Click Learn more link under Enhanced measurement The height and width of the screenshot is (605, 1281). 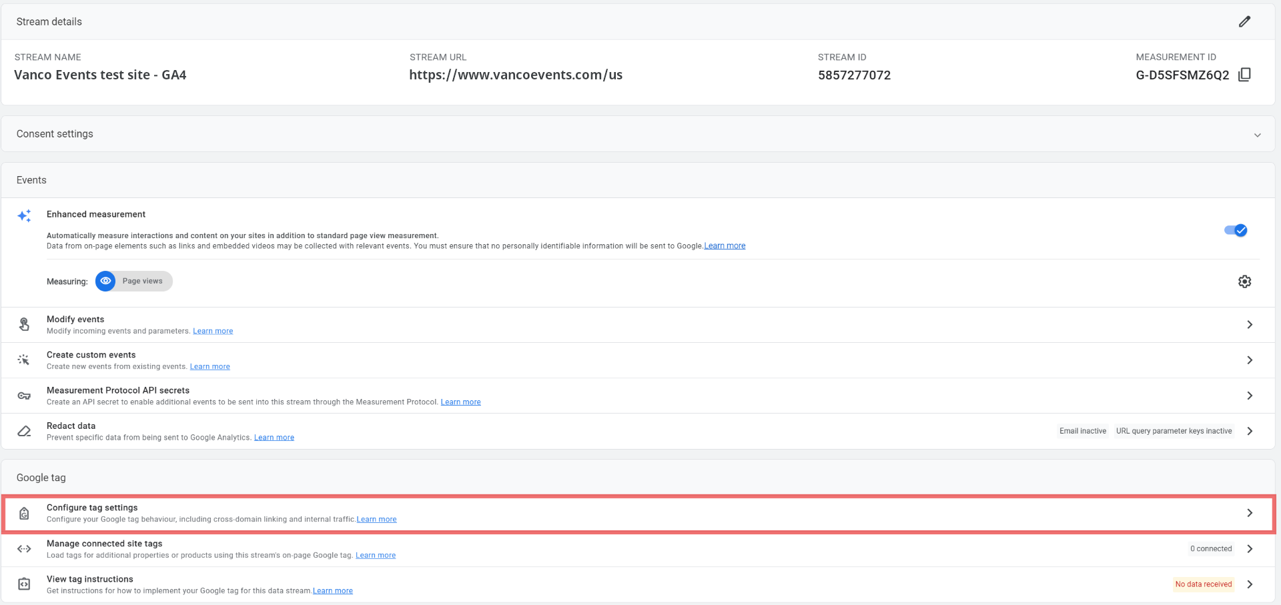click(725, 246)
